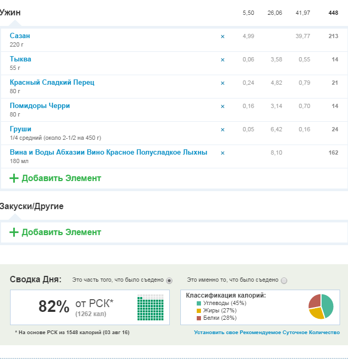Delete the Вино Лыхны row x icon
Viewport: 348px width, 359px height.
(222, 153)
